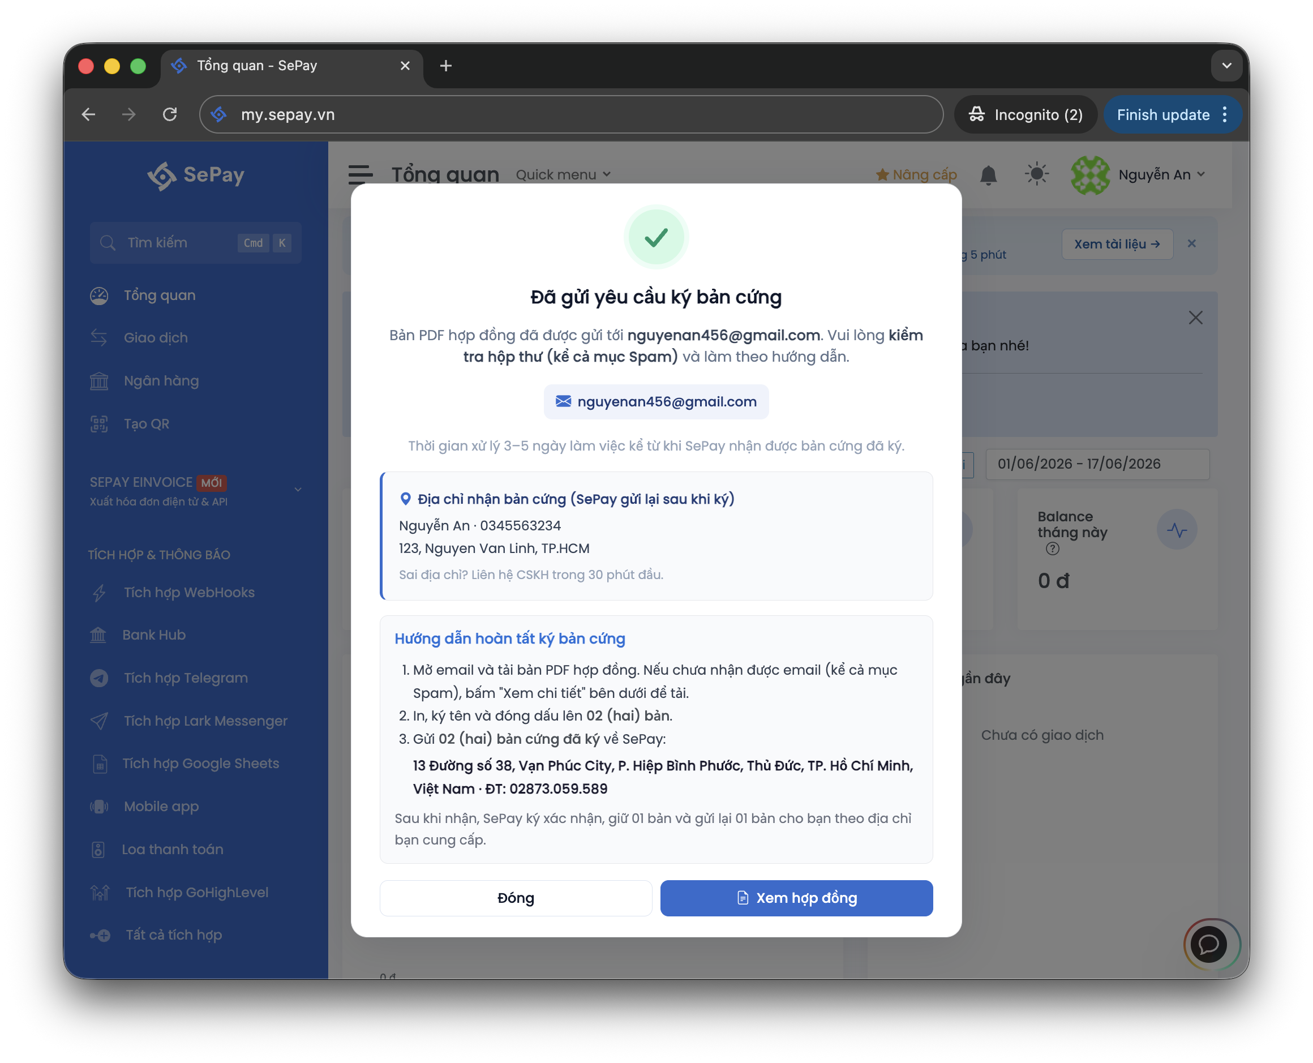
Task: Click the Xem hợp đồng button
Action: [x=796, y=898]
